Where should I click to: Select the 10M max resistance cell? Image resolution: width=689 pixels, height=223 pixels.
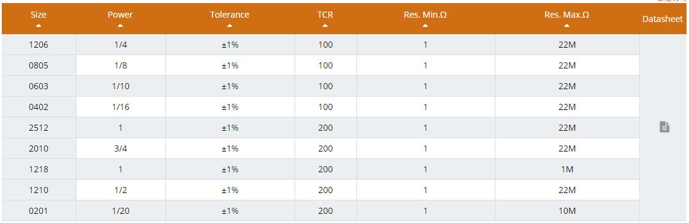coord(567,211)
